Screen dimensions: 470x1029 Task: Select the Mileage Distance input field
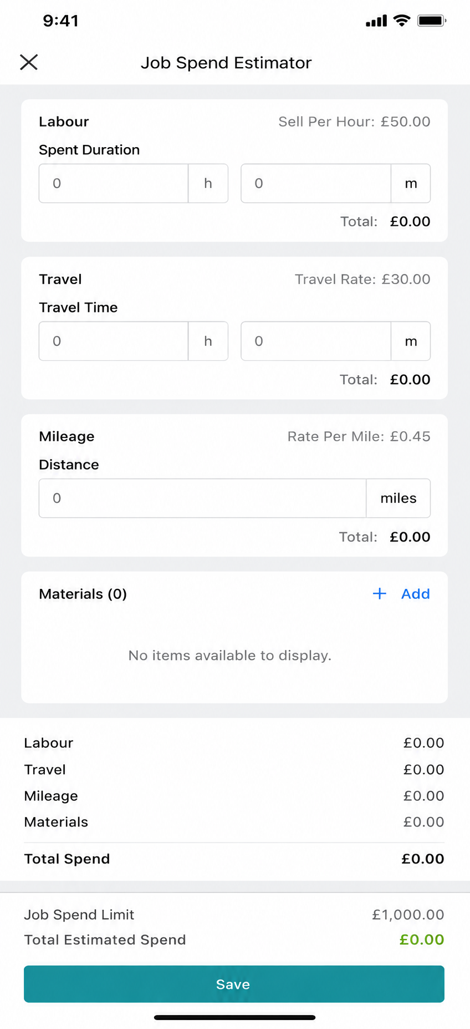(x=202, y=498)
